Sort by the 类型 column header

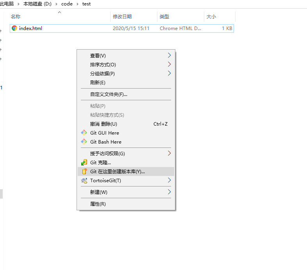coord(164,17)
